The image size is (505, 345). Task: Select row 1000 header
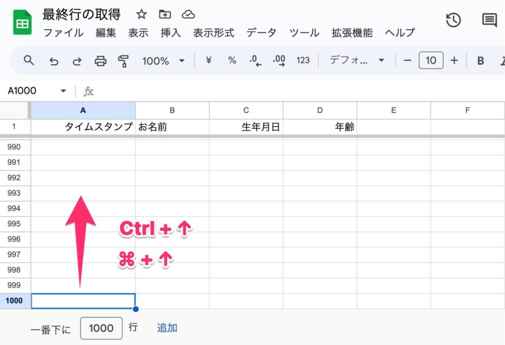14,301
